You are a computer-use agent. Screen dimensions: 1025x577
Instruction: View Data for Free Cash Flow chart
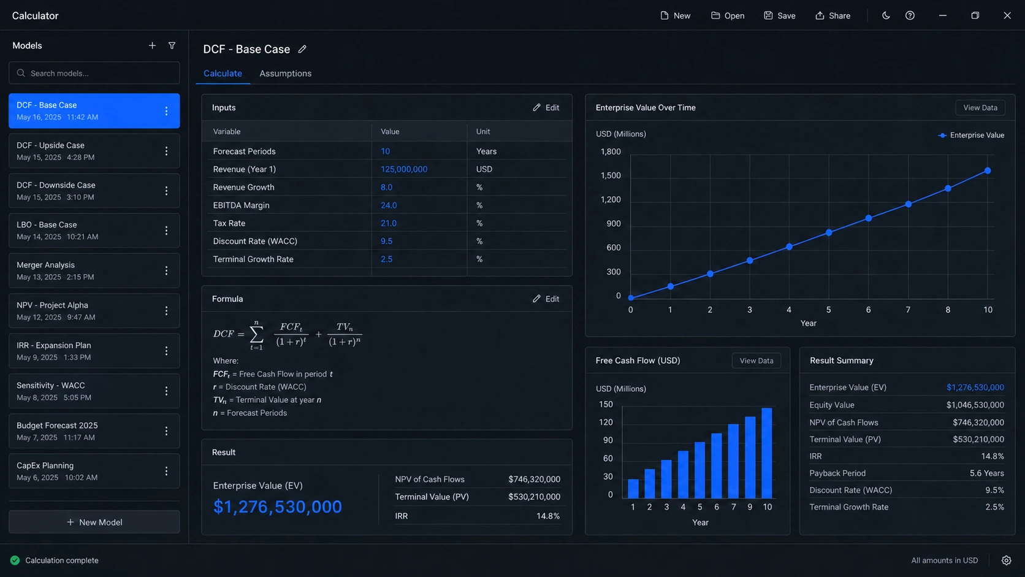[x=756, y=361]
